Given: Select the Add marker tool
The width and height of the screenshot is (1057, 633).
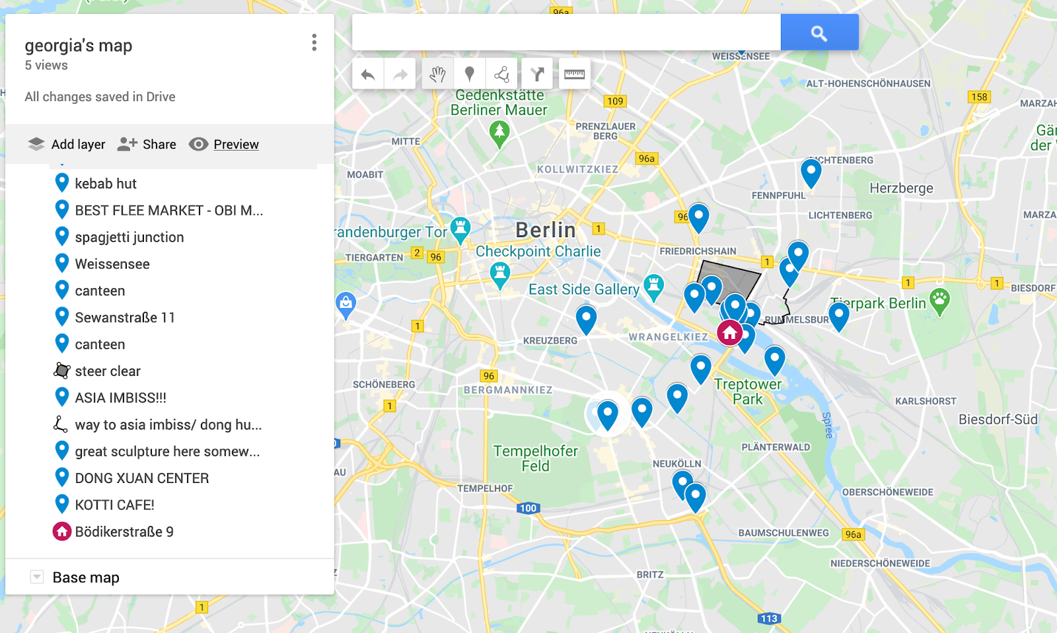Looking at the screenshot, I should point(470,74).
